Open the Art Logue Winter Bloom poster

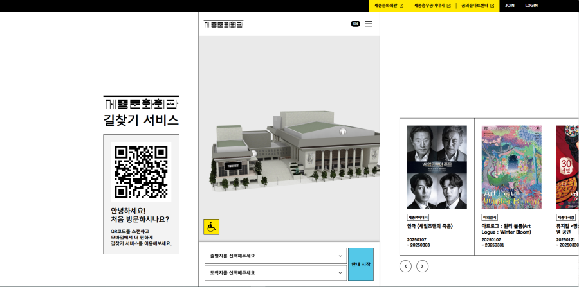pyautogui.click(x=511, y=168)
